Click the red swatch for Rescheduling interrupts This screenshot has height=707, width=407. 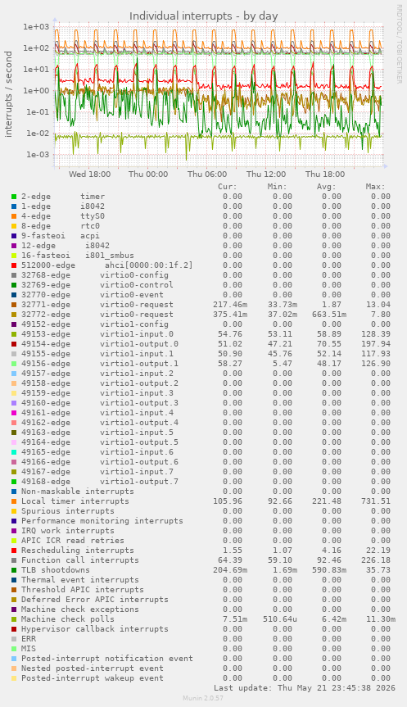(14, 551)
